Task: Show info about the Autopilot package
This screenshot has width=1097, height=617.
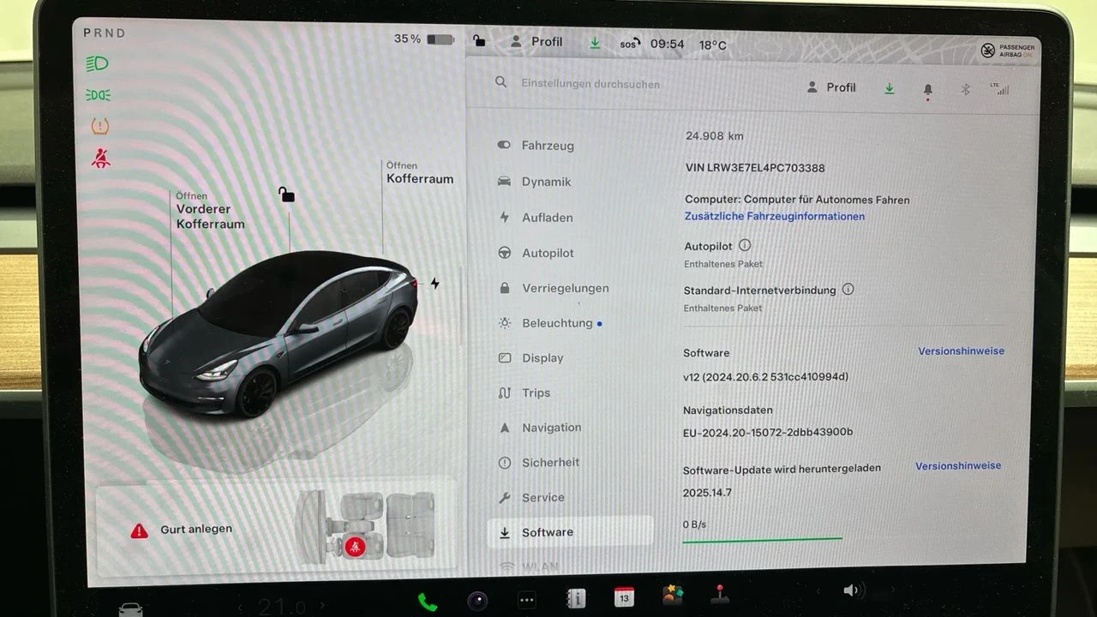Action: click(745, 246)
